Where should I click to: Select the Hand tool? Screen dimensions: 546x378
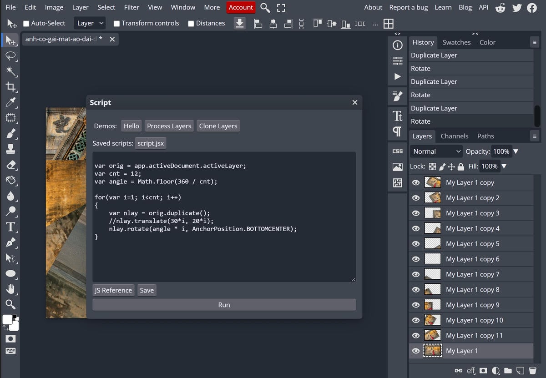10,289
